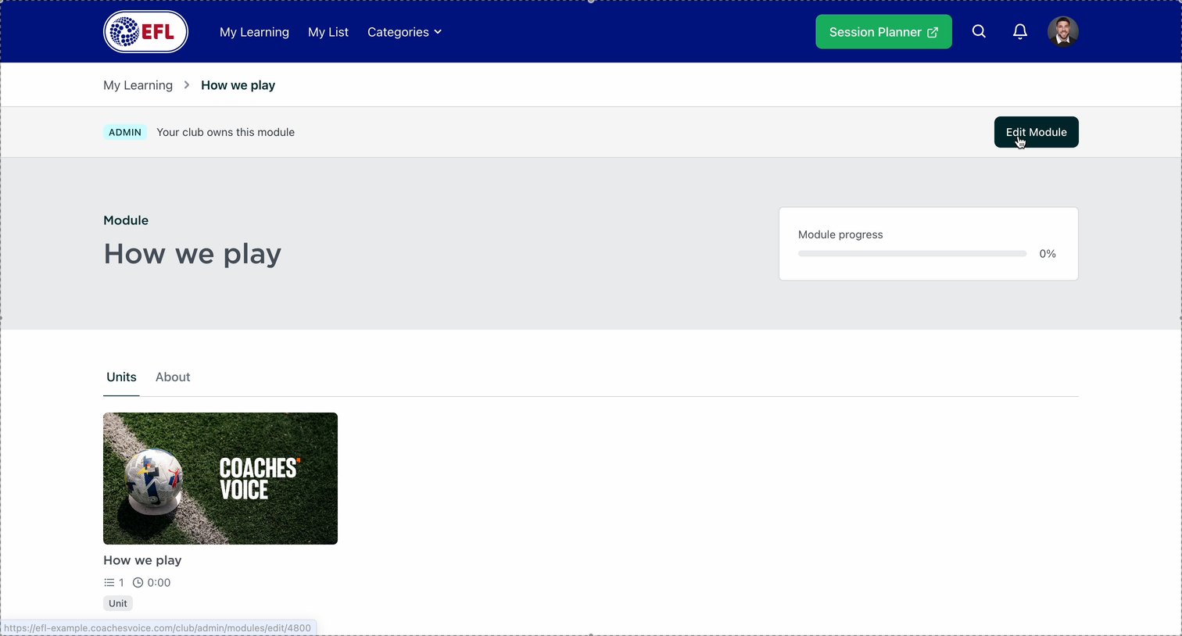Click the lessons list icon under the unit card
1182x636 pixels.
click(x=109, y=583)
